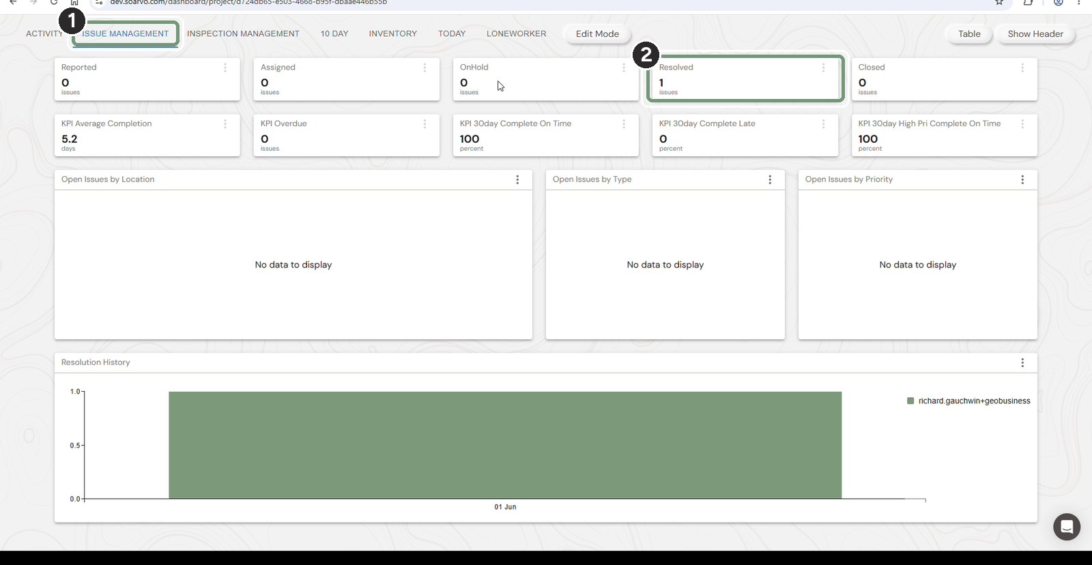Open the Loneworker tab
Image resolution: width=1092 pixels, height=565 pixels.
click(x=517, y=33)
